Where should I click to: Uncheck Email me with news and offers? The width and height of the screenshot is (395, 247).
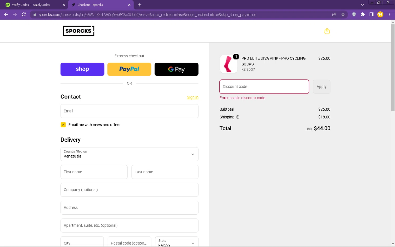[x=63, y=125]
